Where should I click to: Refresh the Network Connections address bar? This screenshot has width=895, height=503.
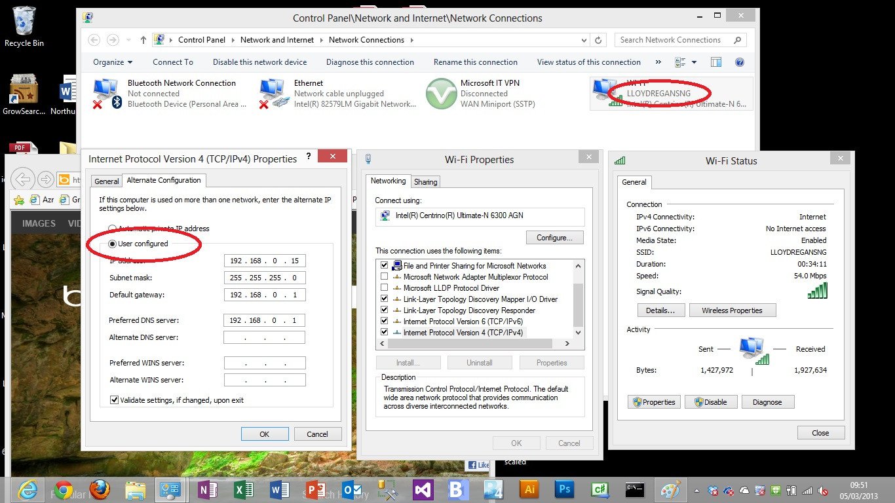(x=598, y=40)
